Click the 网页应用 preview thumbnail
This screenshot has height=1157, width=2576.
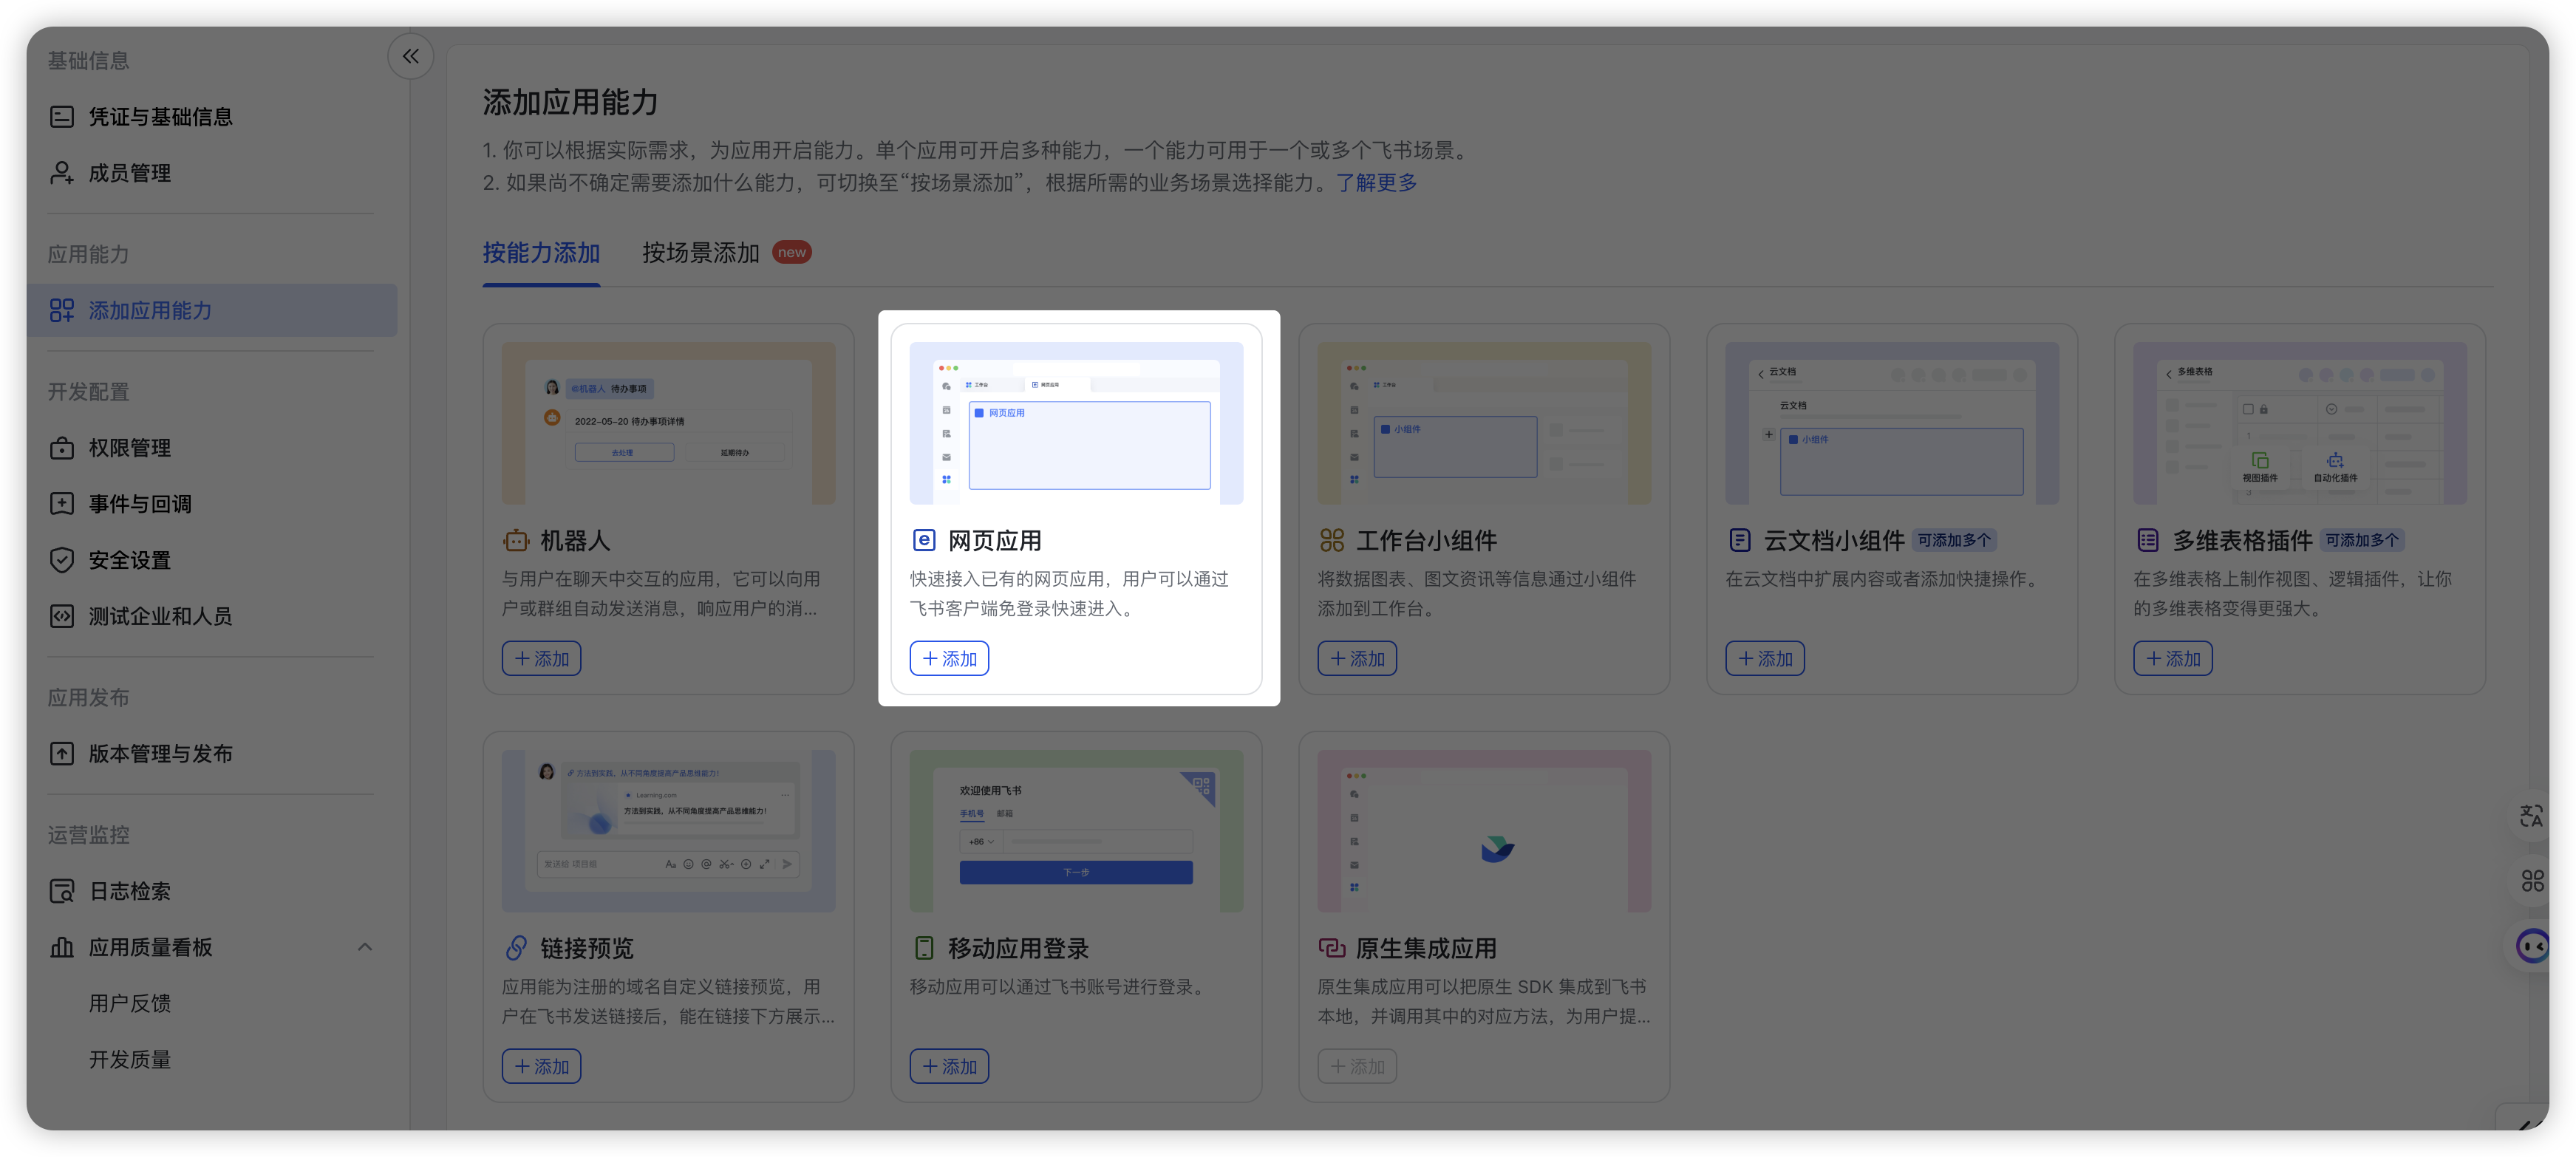(1076, 423)
